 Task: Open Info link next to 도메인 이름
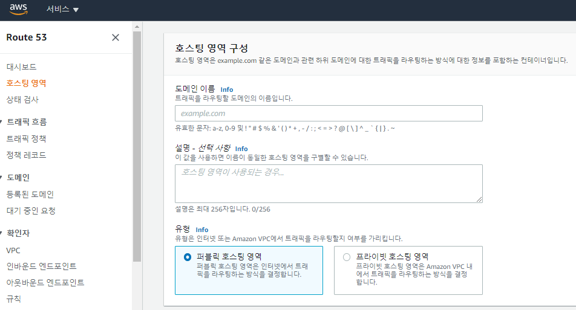[227, 89]
